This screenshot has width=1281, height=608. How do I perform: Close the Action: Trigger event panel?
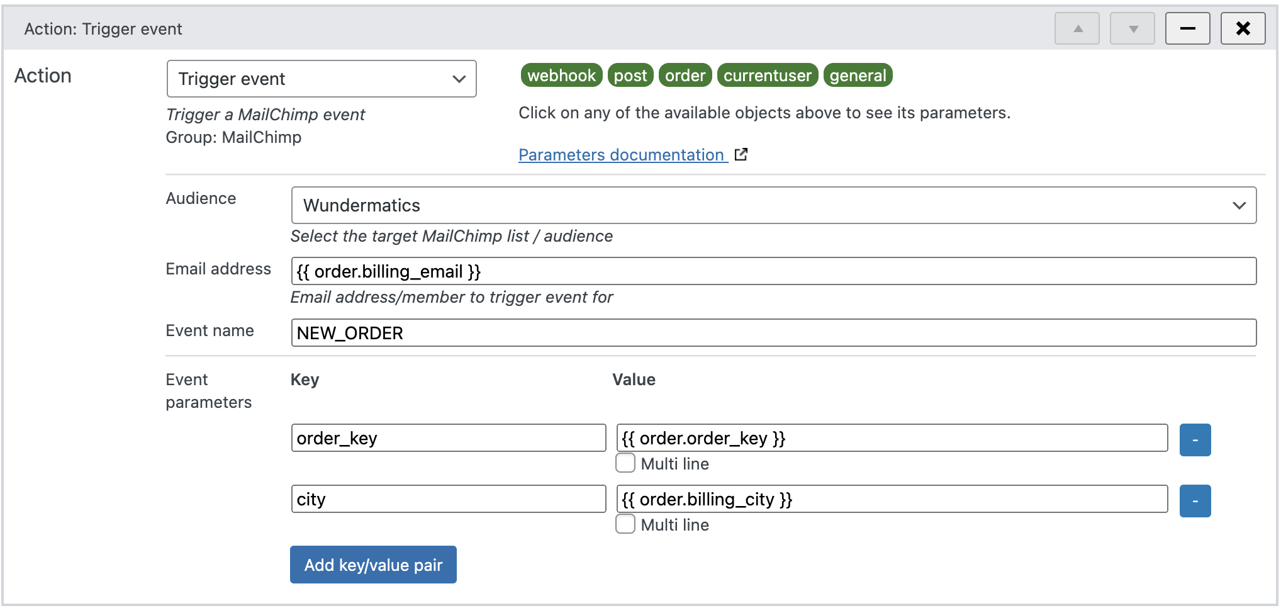[x=1243, y=28]
